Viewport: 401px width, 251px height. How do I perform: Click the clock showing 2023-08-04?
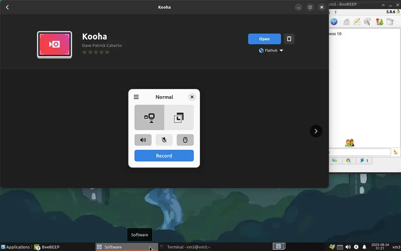point(380,247)
